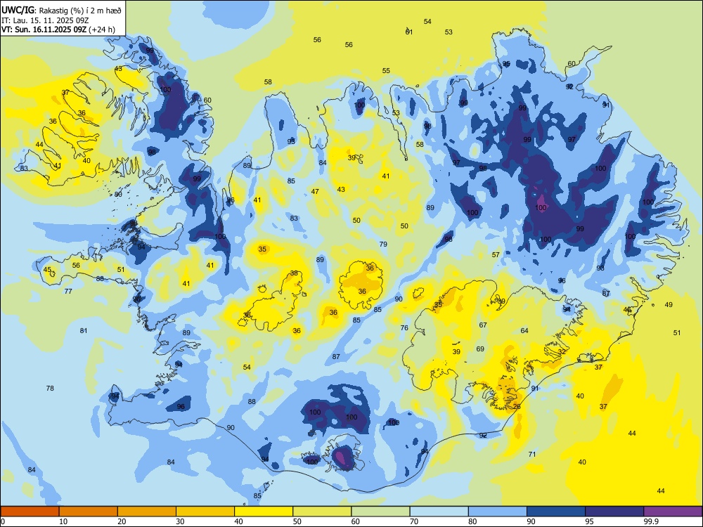
Task: Click the purple legend swatch above 99.9
Action: [673, 512]
